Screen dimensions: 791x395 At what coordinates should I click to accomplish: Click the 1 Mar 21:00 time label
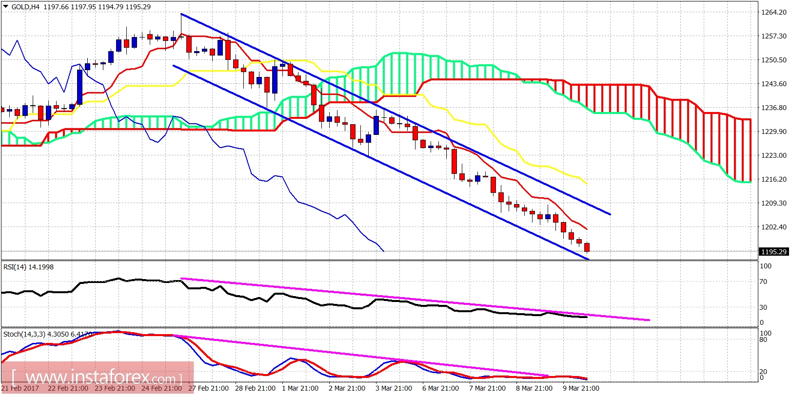pos(300,388)
